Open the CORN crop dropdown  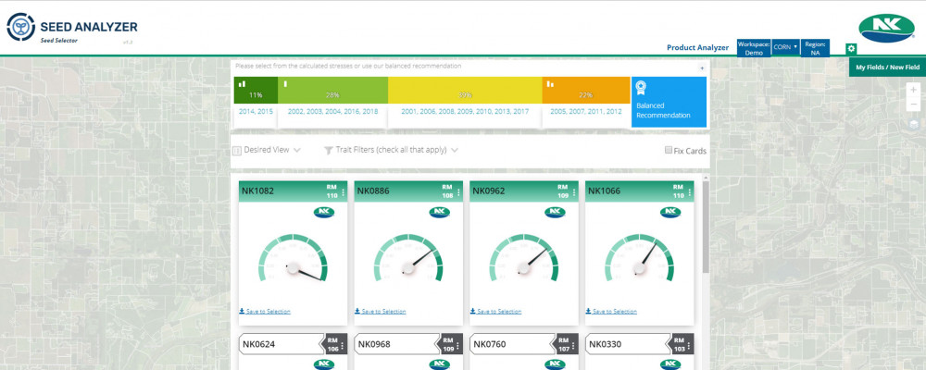[x=785, y=46]
